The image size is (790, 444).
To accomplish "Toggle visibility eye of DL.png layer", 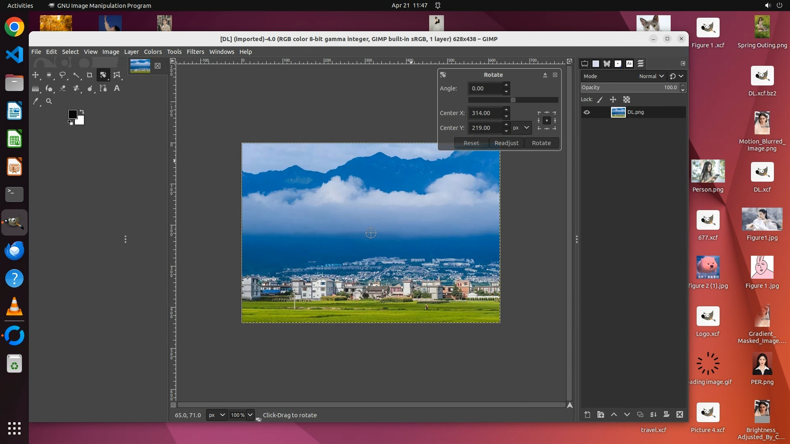I will click(x=587, y=112).
